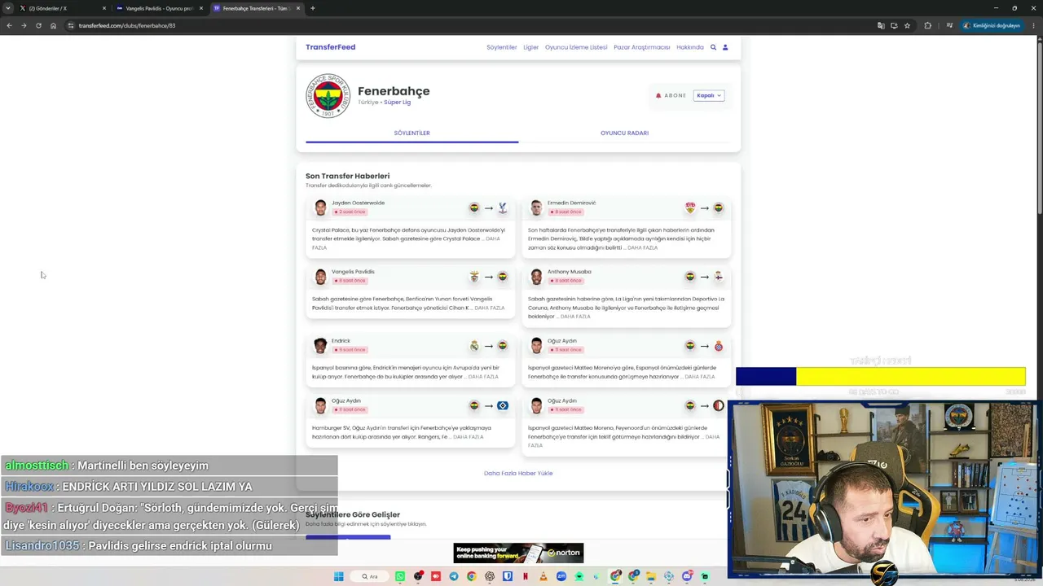Open Zoom from the taskbar
This screenshot has height=586, width=1043.
[561, 576]
